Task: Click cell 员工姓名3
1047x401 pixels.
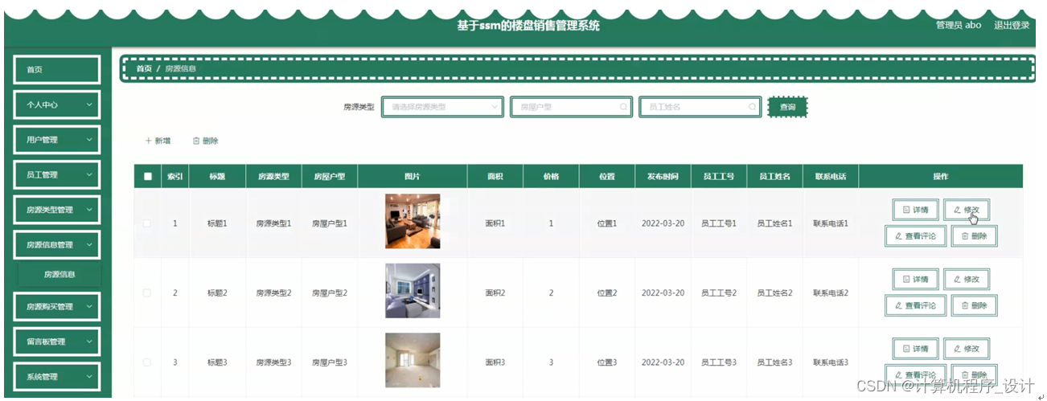Action: [x=774, y=362]
